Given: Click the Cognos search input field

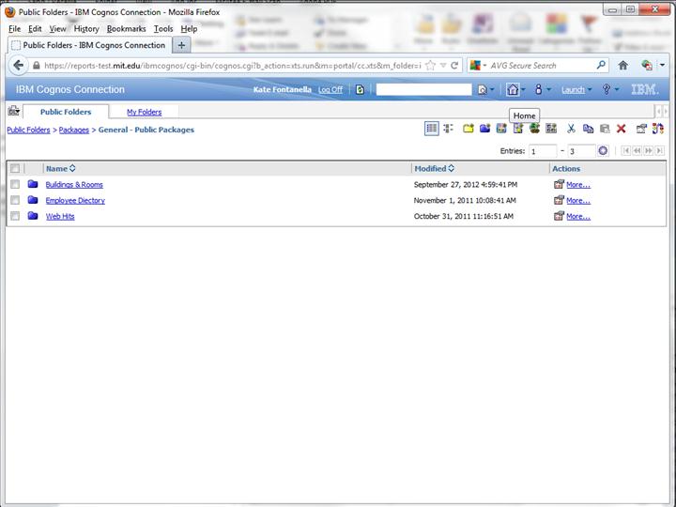Looking at the screenshot, I should (423, 90).
